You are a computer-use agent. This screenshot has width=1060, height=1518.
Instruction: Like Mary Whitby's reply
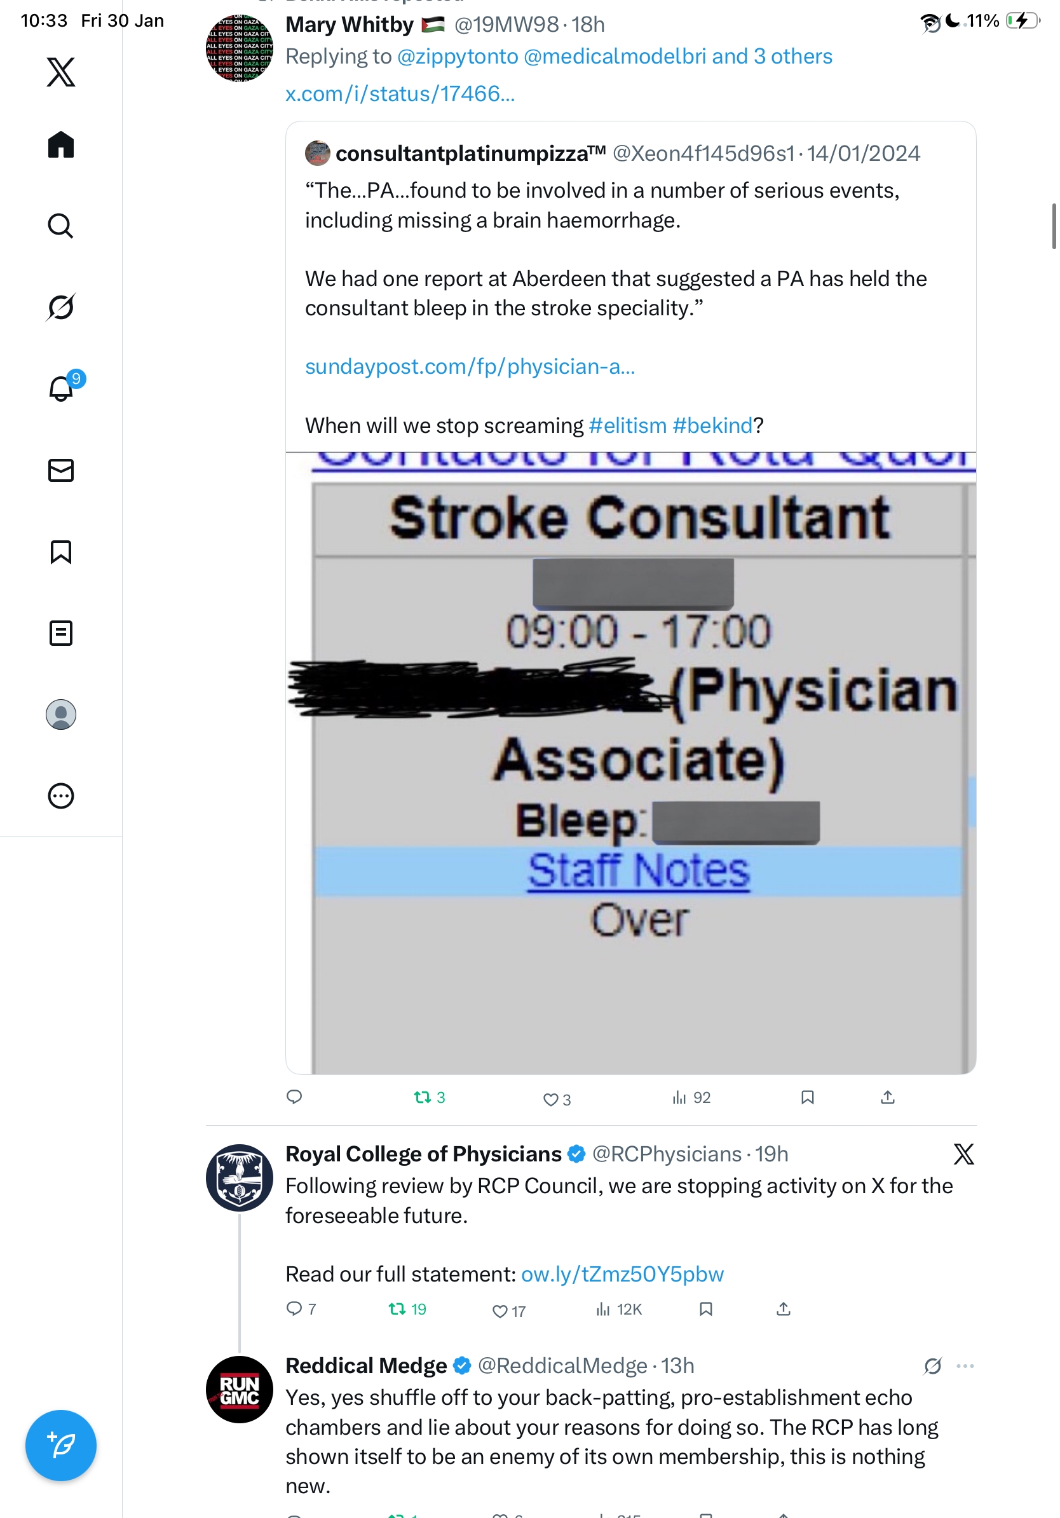click(550, 1099)
